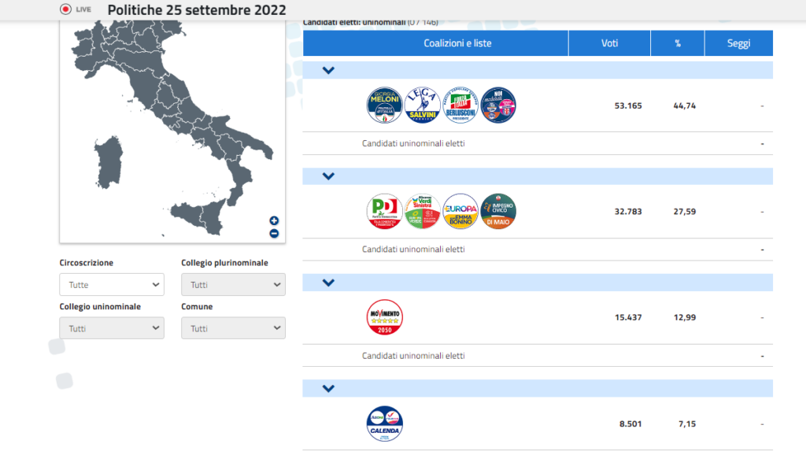Click the vote count 53.165
Screen dimensions: 806x451
click(628, 105)
